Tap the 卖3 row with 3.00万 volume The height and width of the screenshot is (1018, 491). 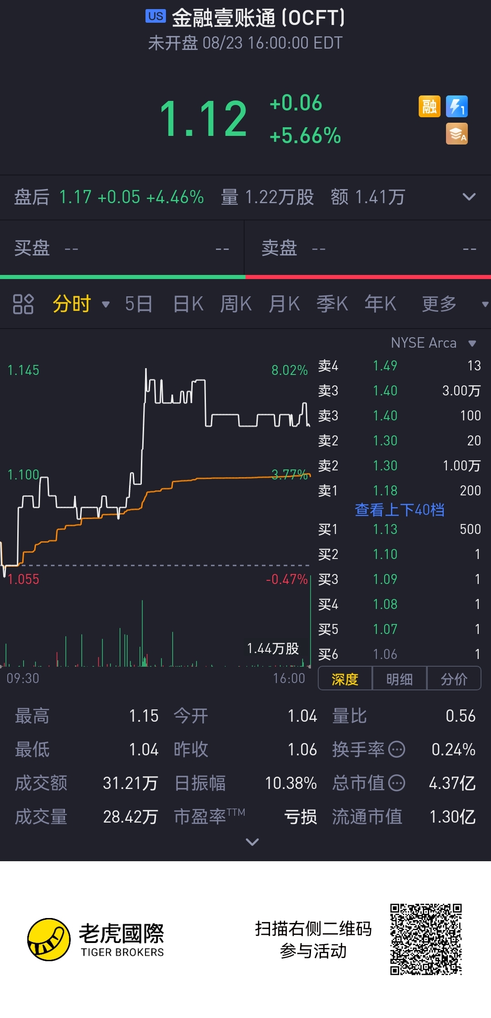pos(400,390)
